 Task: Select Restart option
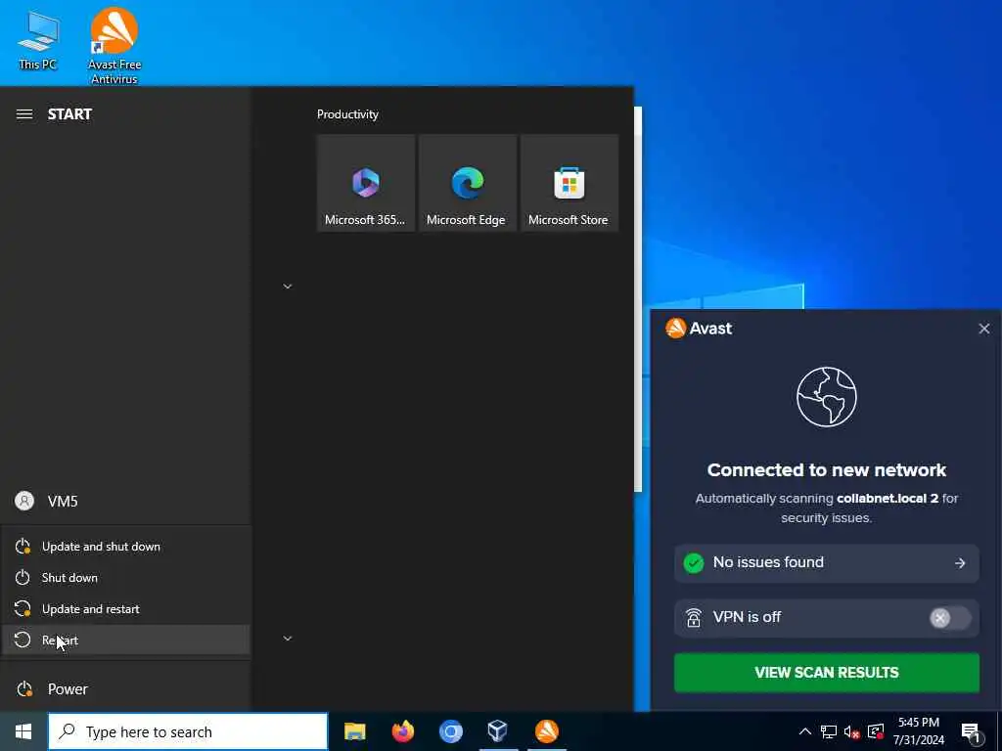[x=125, y=640]
